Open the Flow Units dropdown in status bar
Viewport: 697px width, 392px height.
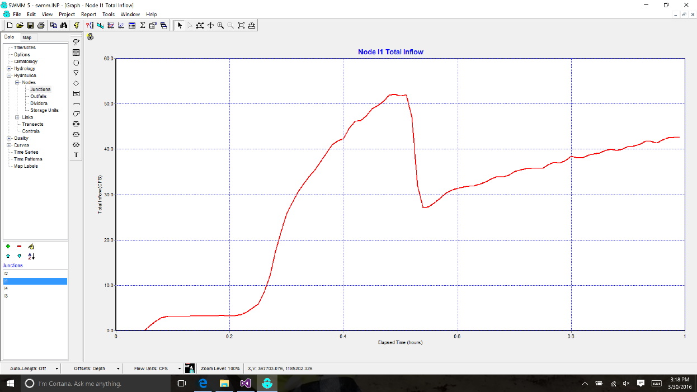point(180,369)
